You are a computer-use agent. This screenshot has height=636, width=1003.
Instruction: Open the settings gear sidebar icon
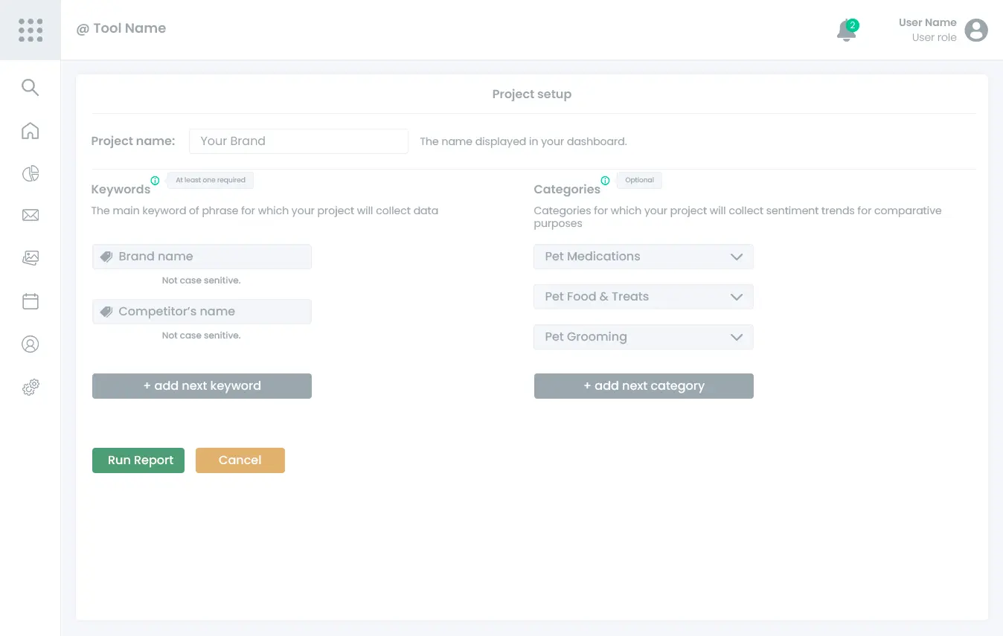30,388
